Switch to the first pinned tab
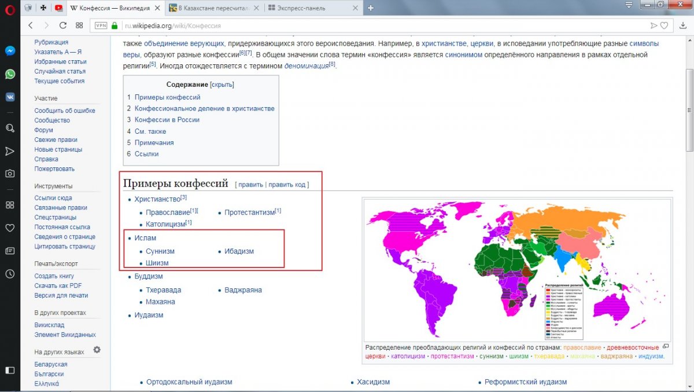This screenshot has width=694, height=392. click(29, 8)
